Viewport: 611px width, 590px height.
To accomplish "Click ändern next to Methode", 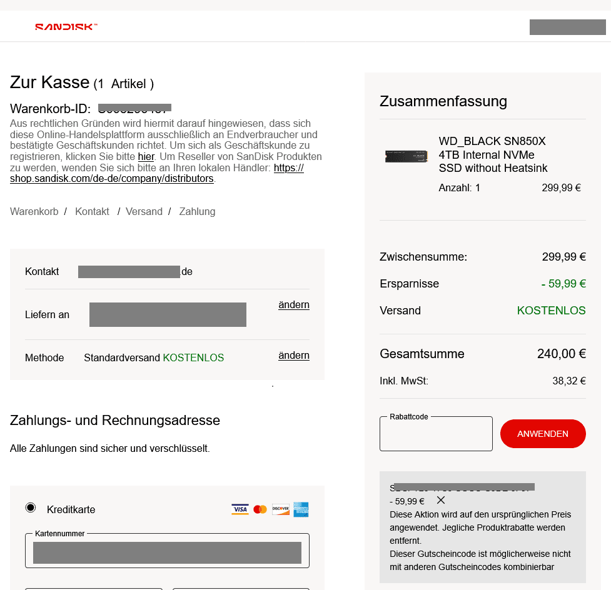I will (294, 355).
